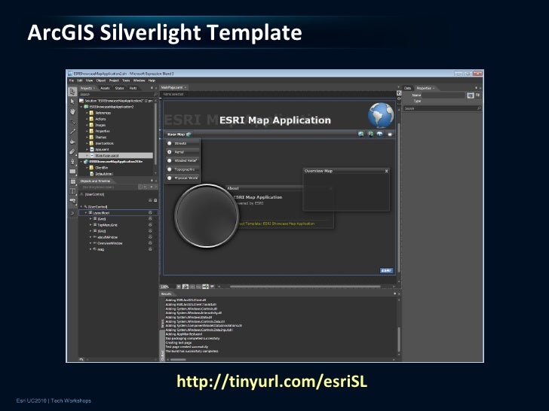Click the Base Map button
The height and width of the screenshot is (411, 549).
(x=179, y=134)
